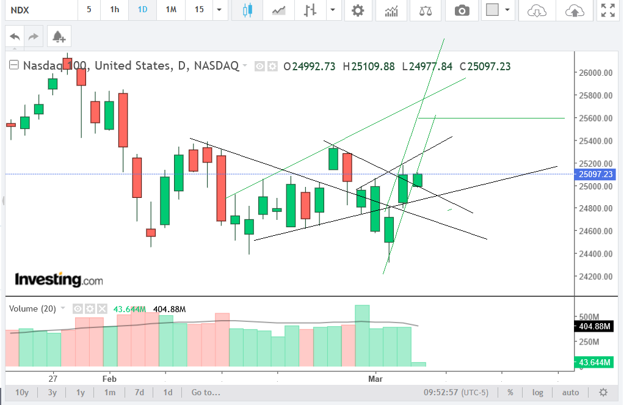The image size is (624, 405).
Task: Hide the Nasdaq 100 series with eye icon
Action: 259,67
